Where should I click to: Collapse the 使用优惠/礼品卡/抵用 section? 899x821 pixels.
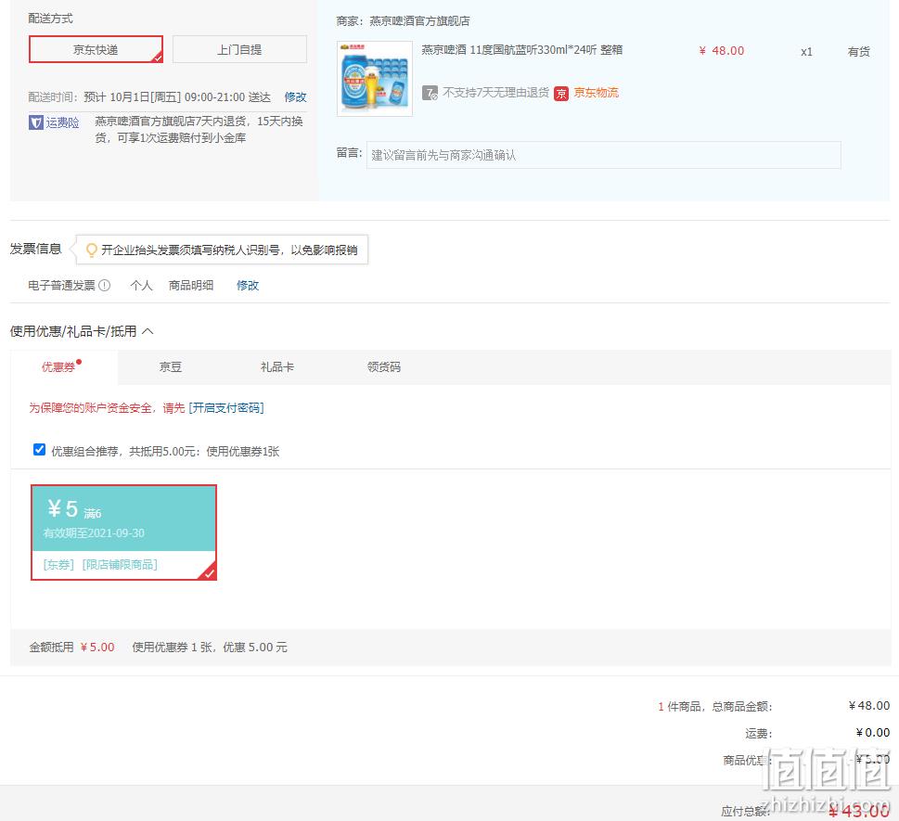point(148,331)
